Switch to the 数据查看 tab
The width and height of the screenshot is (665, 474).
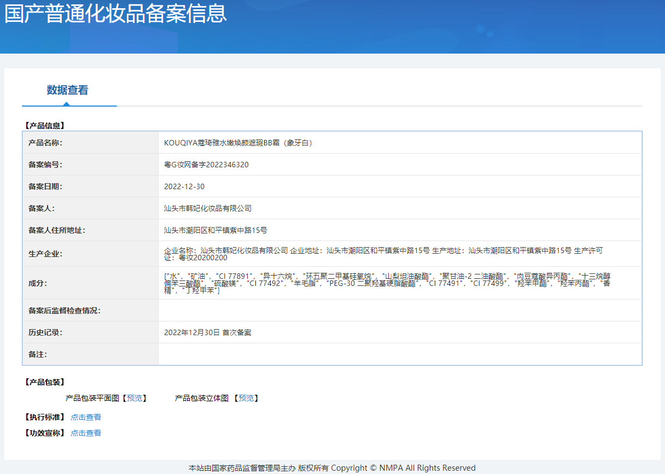(x=67, y=90)
